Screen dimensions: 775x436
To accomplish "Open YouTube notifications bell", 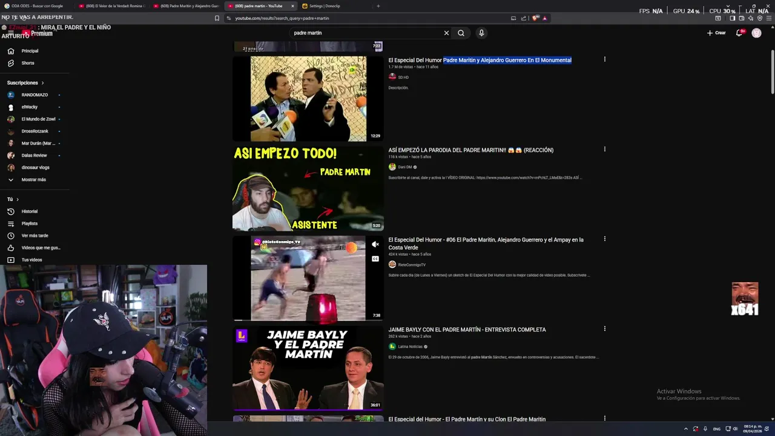I will [739, 33].
